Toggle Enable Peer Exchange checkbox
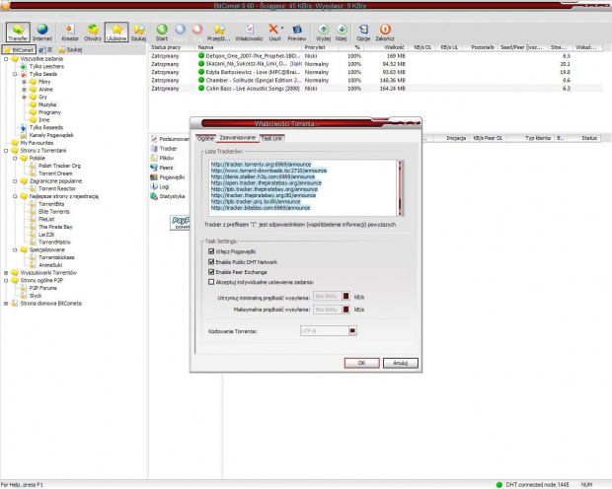The width and height of the screenshot is (612, 489). (x=211, y=272)
